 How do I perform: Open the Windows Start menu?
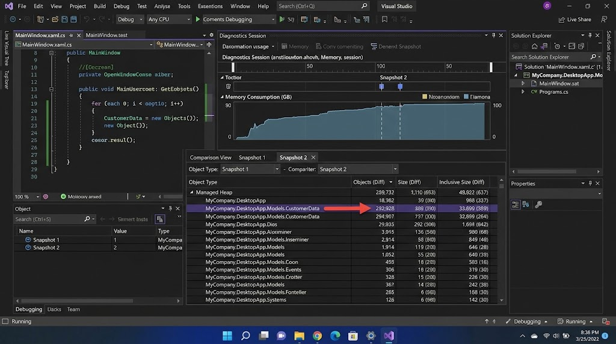[227, 336]
